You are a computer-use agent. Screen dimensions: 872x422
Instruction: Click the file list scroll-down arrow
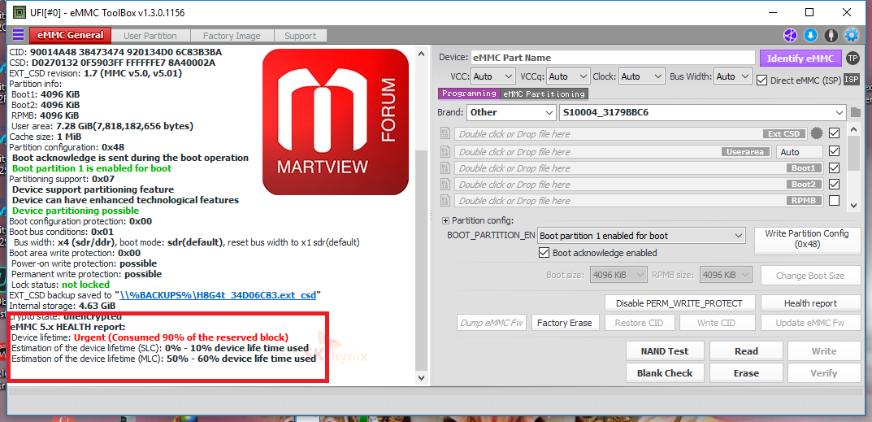pos(853,206)
